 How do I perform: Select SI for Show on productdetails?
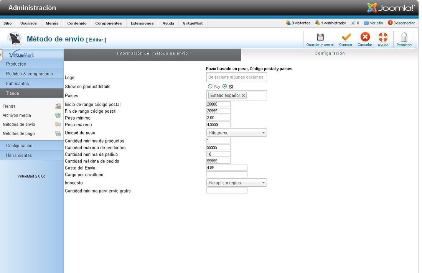click(225, 86)
